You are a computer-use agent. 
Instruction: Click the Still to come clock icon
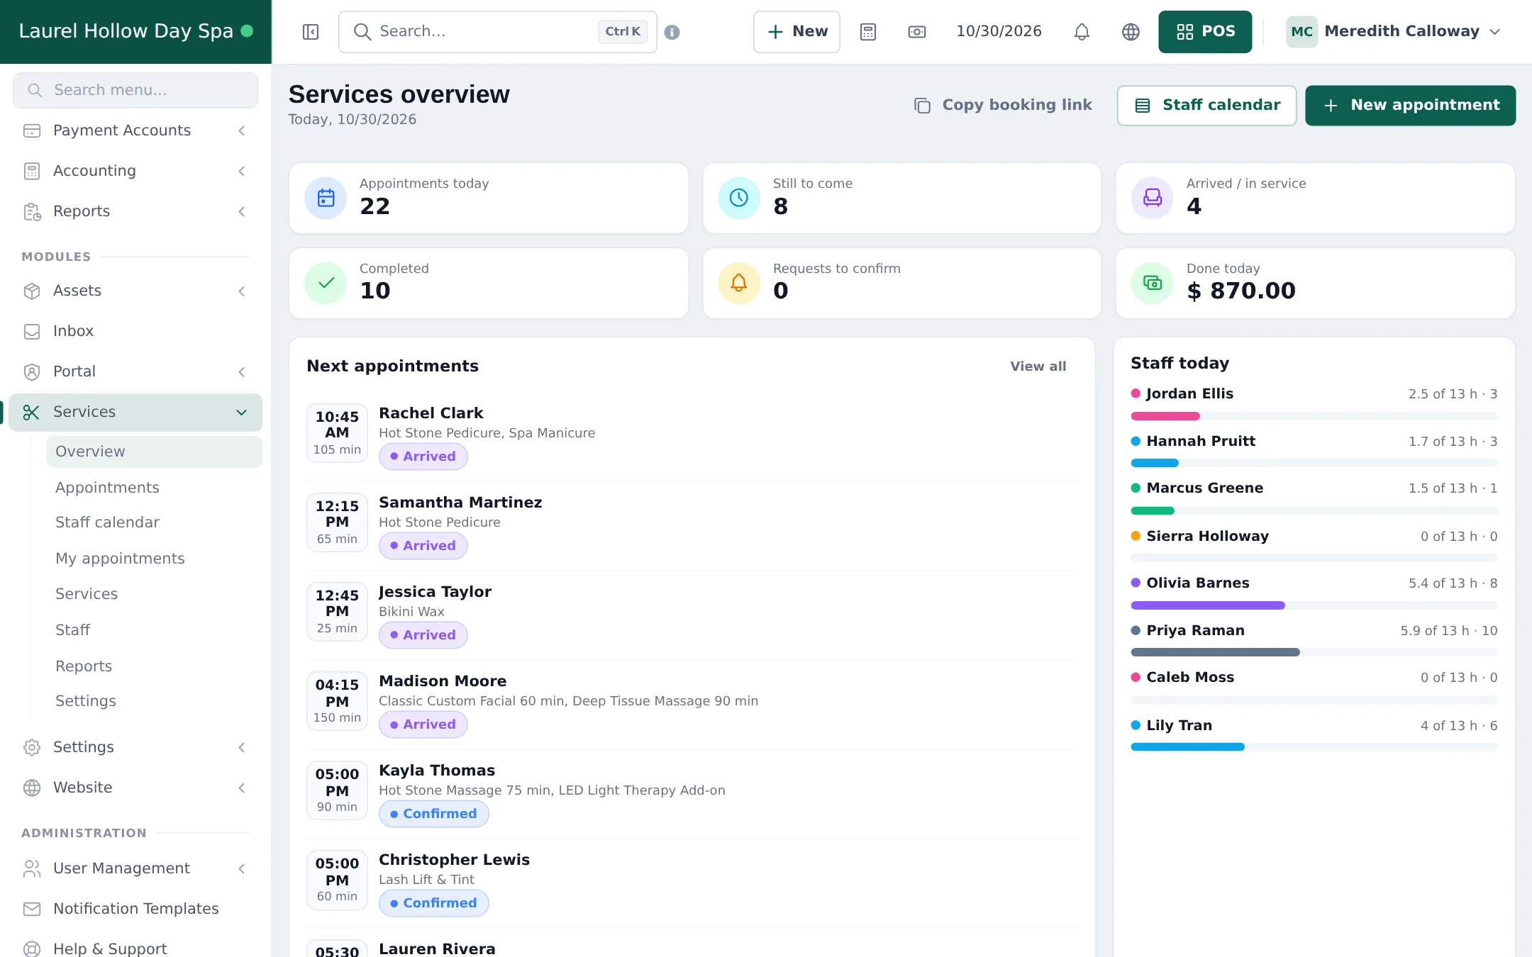[x=739, y=198]
